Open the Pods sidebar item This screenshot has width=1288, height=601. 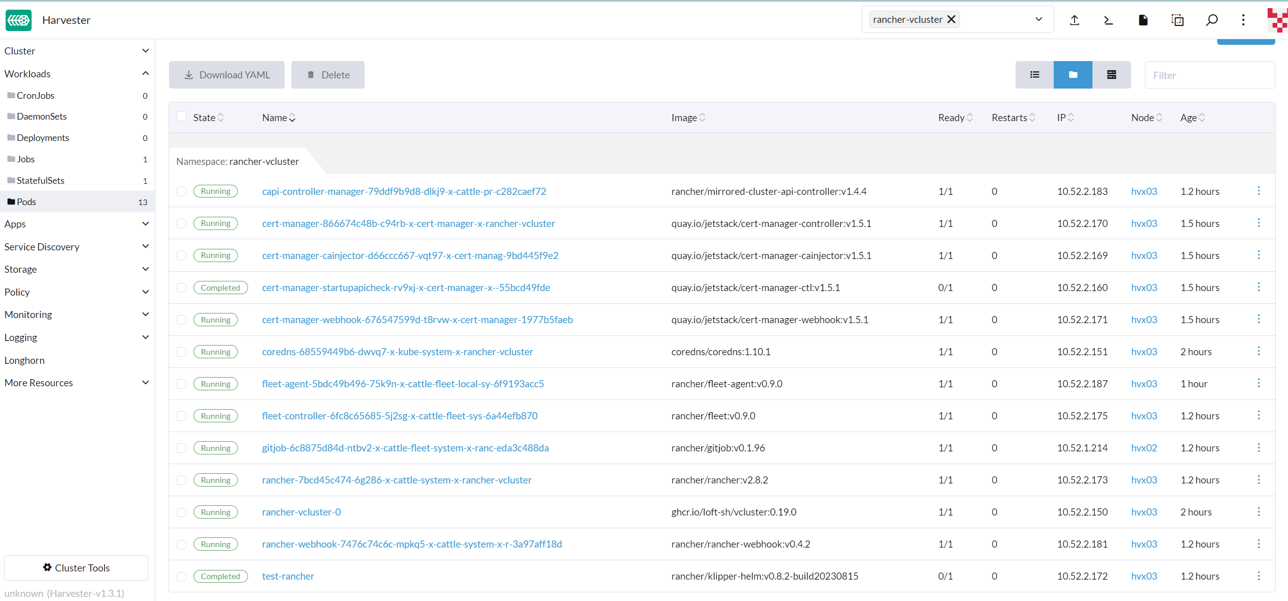point(77,202)
